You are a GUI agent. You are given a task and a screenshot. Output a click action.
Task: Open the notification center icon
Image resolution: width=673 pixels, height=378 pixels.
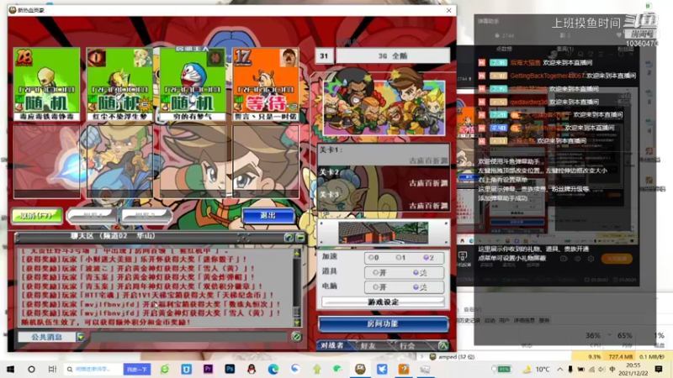659,369
